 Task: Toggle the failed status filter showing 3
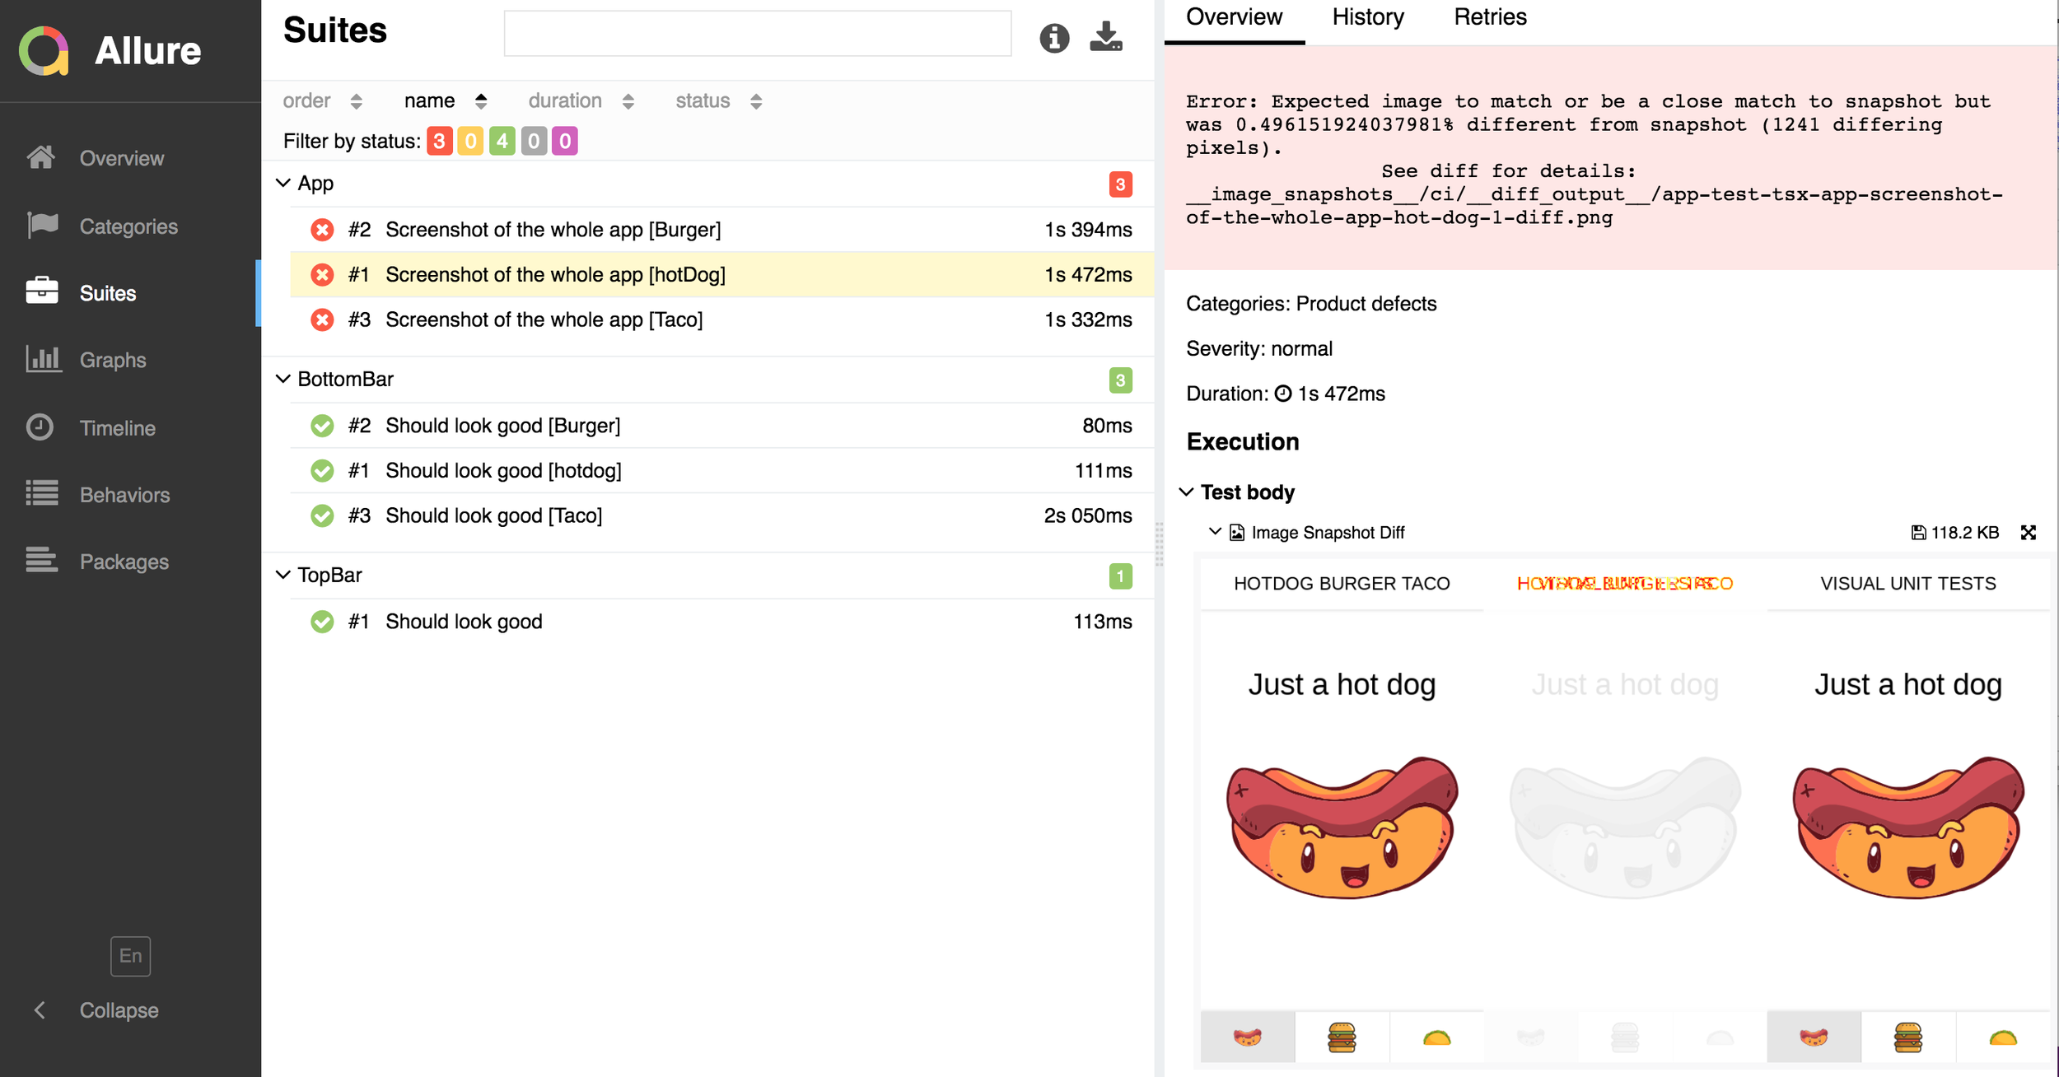coord(439,141)
